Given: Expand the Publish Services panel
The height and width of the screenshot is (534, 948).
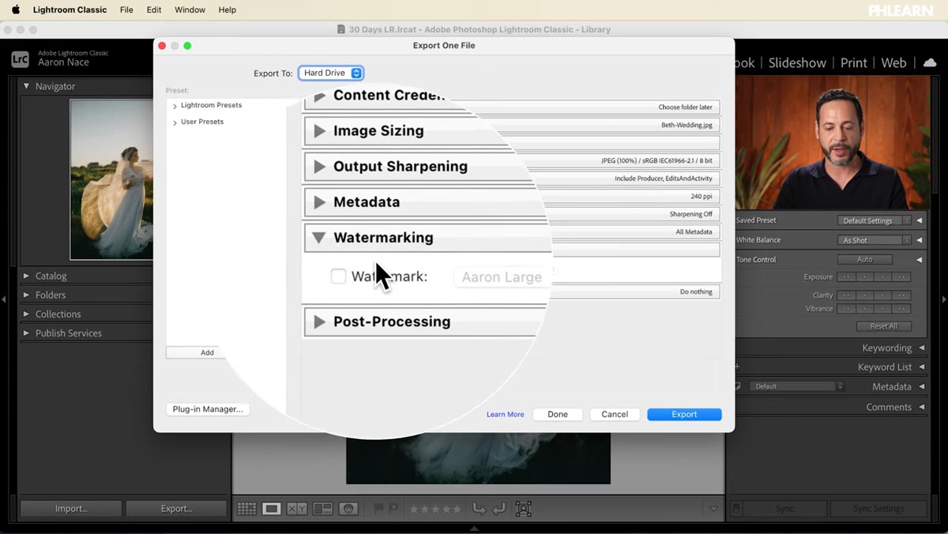Looking at the screenshot, I should (27, 333).
